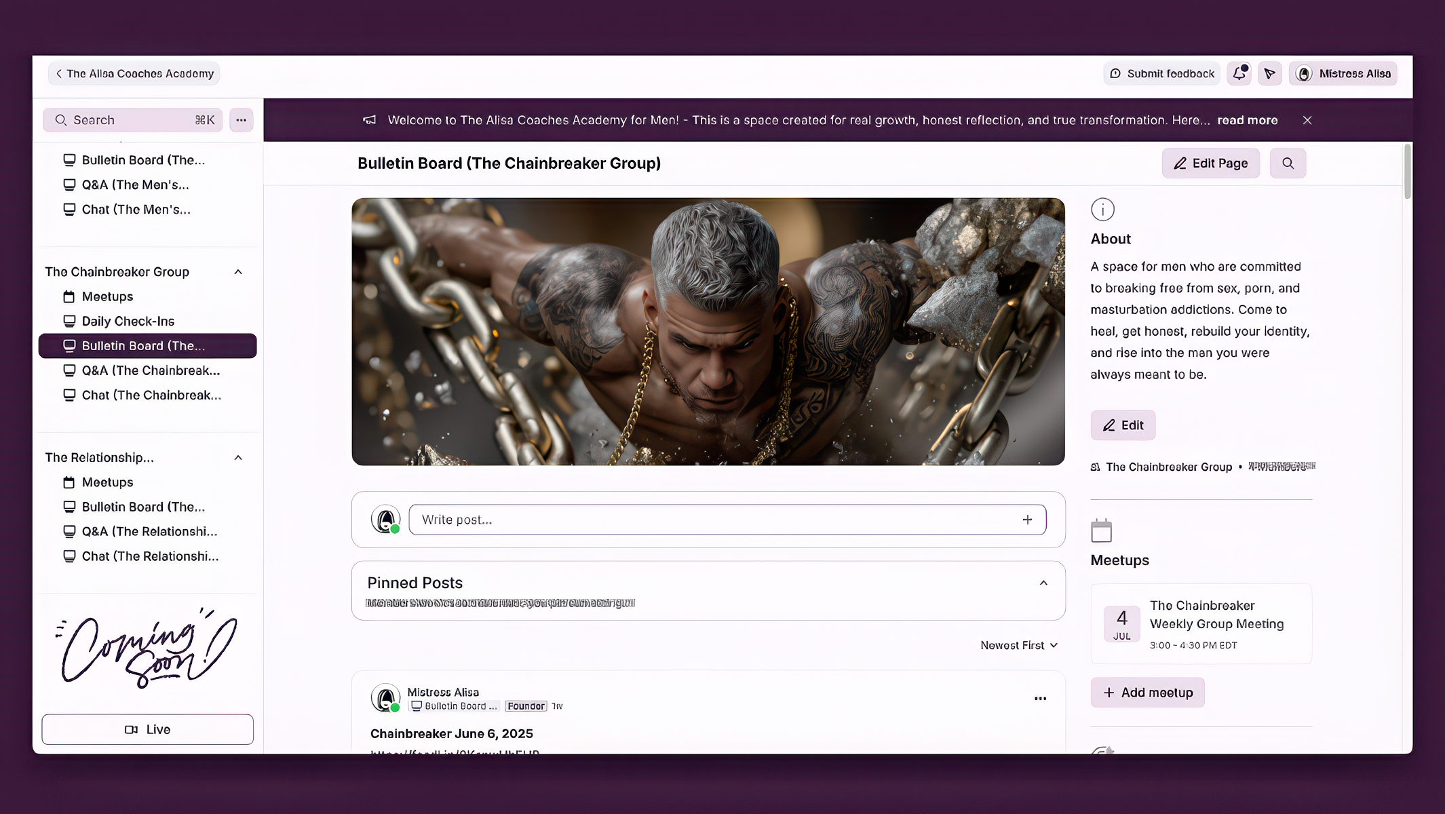1445x814 pixels.
Task: Click the page search magnifier icon
Action: pos(1288,163)
